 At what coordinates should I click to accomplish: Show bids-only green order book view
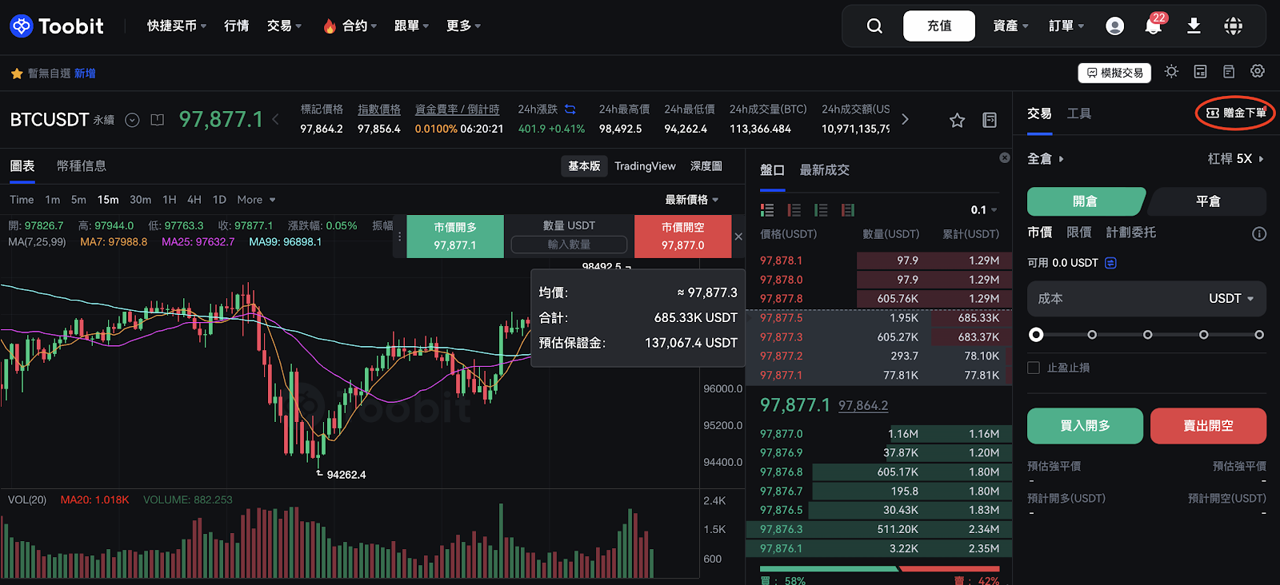[821, 210]
